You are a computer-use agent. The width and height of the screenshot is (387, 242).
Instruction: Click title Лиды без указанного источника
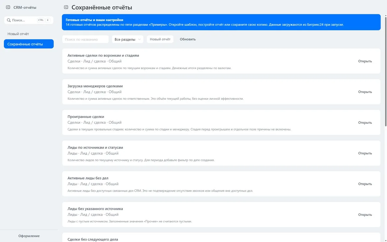[x=95, y=209]
